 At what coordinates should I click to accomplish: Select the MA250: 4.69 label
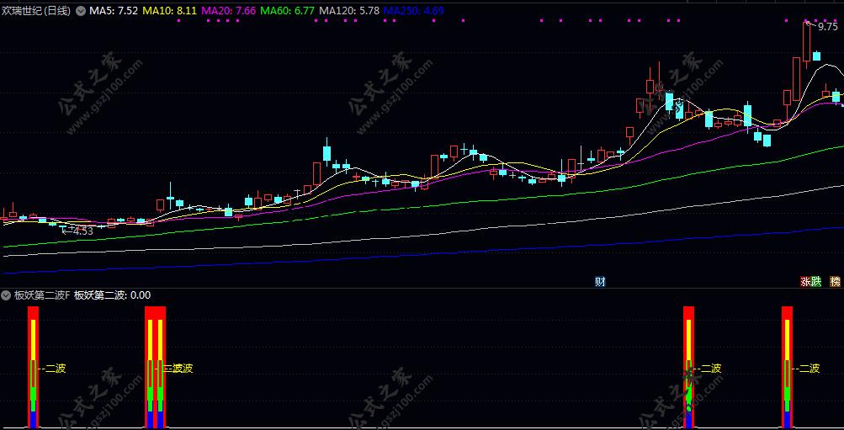[x=414, y=11]
